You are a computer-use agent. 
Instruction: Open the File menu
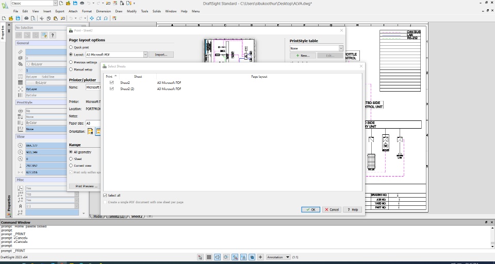(x=16, y=11)
